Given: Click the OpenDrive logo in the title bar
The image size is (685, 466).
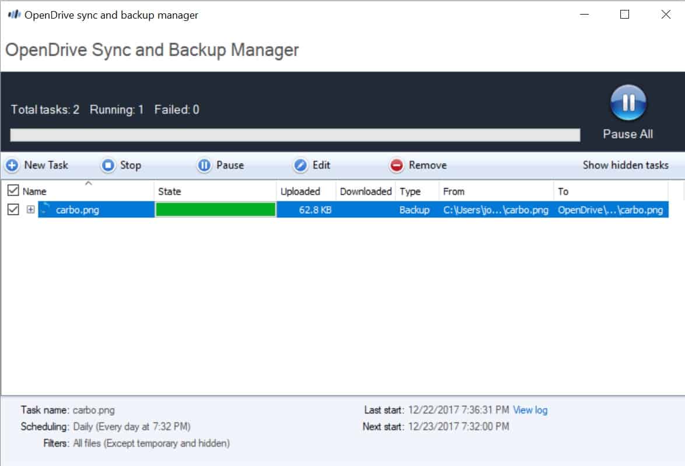Looking at the screenshot, I should 13,15.
